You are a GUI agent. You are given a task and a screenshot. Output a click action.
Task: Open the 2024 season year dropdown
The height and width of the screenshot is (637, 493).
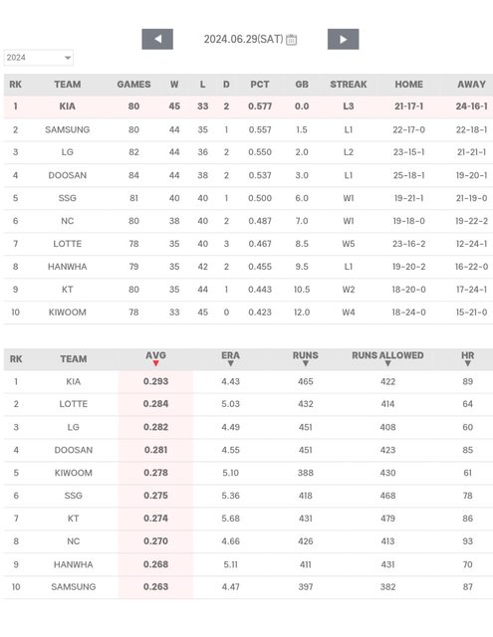(39, 58)
